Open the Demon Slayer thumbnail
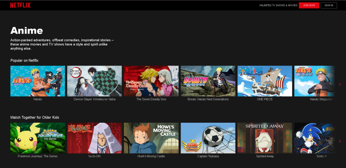 coord(95,81)
